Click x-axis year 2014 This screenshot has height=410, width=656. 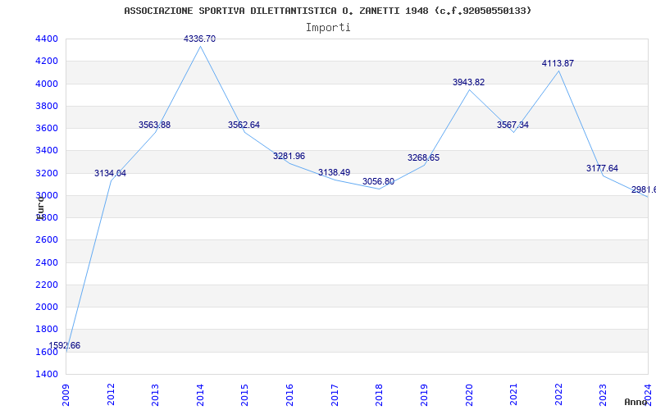click(200, 394)
